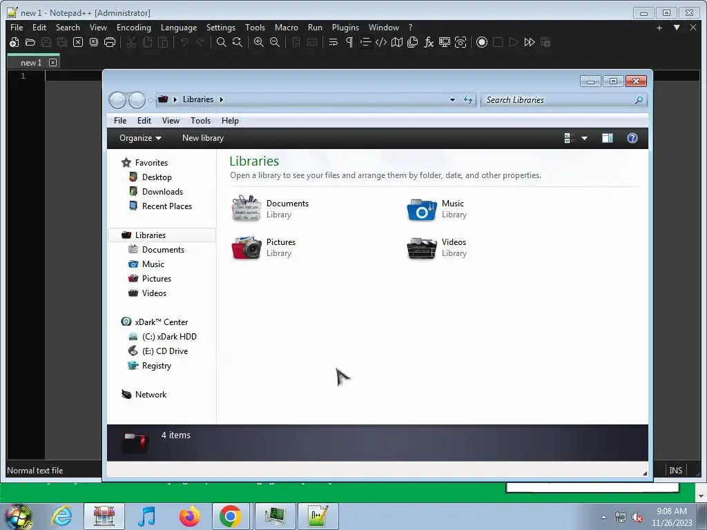Open Google Chrome from the taskbar
Image resolution: width=707 pixels, height=530 pixels.
point(231,516)
